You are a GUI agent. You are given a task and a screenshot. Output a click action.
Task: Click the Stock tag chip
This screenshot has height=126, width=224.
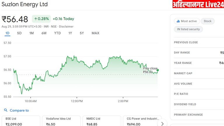click(x=208, y=21)
